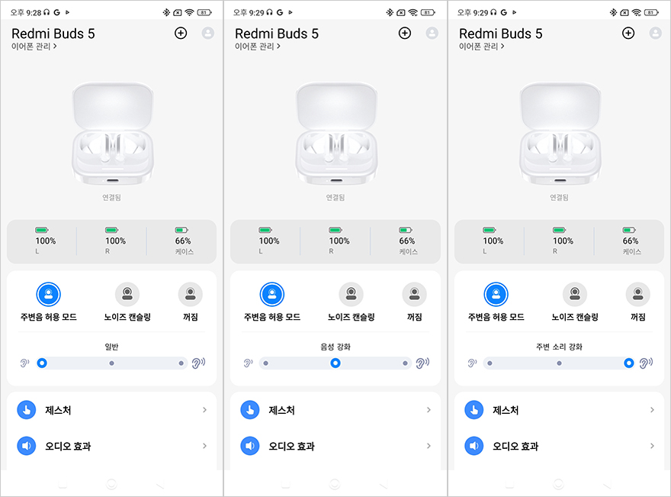Open the profile avatar in right screen

tap(655, 33)
